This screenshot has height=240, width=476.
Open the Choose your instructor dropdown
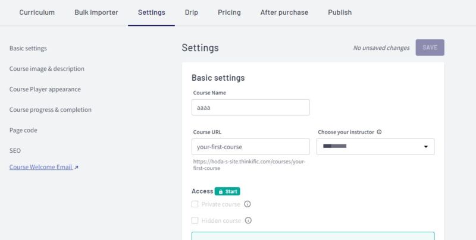coord(375,147)
